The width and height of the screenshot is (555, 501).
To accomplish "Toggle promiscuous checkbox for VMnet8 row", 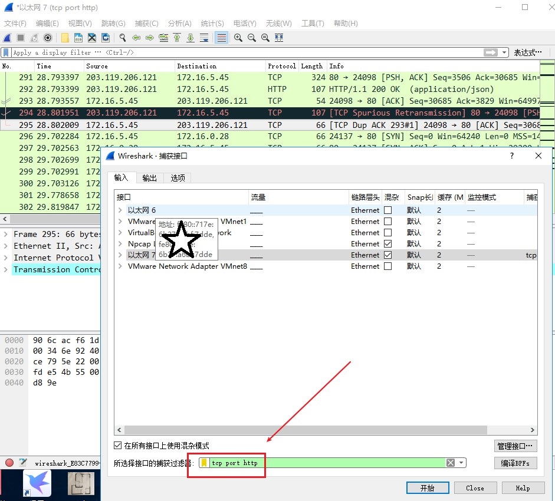I will [x=388, y=266].
